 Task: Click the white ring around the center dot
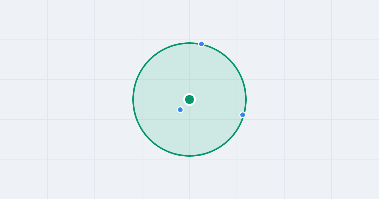click(189, 94)
